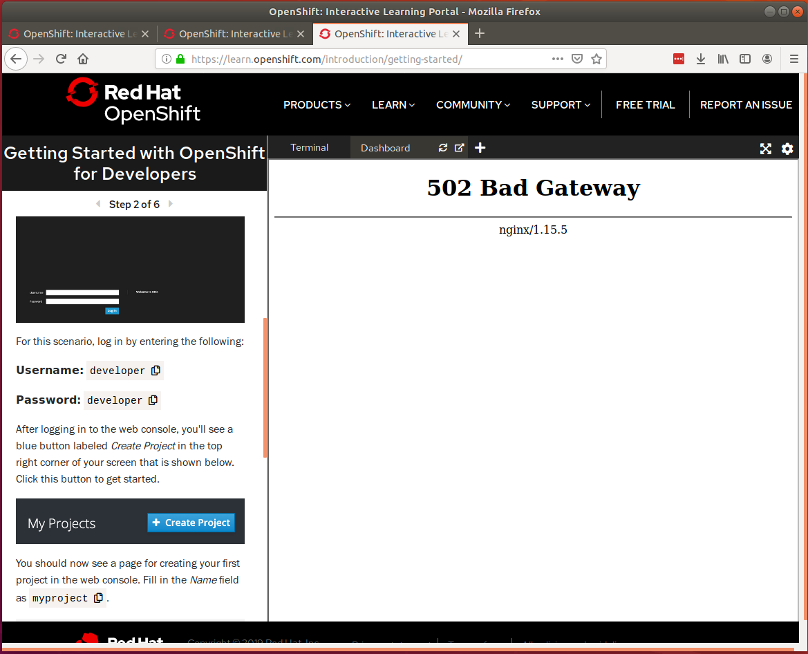
Task: Open the Firefox hamburger menu
Action: (793, 59)
